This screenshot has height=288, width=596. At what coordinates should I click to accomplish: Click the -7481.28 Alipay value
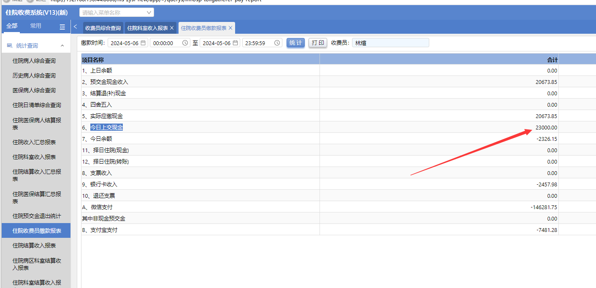tap(547, 230)
